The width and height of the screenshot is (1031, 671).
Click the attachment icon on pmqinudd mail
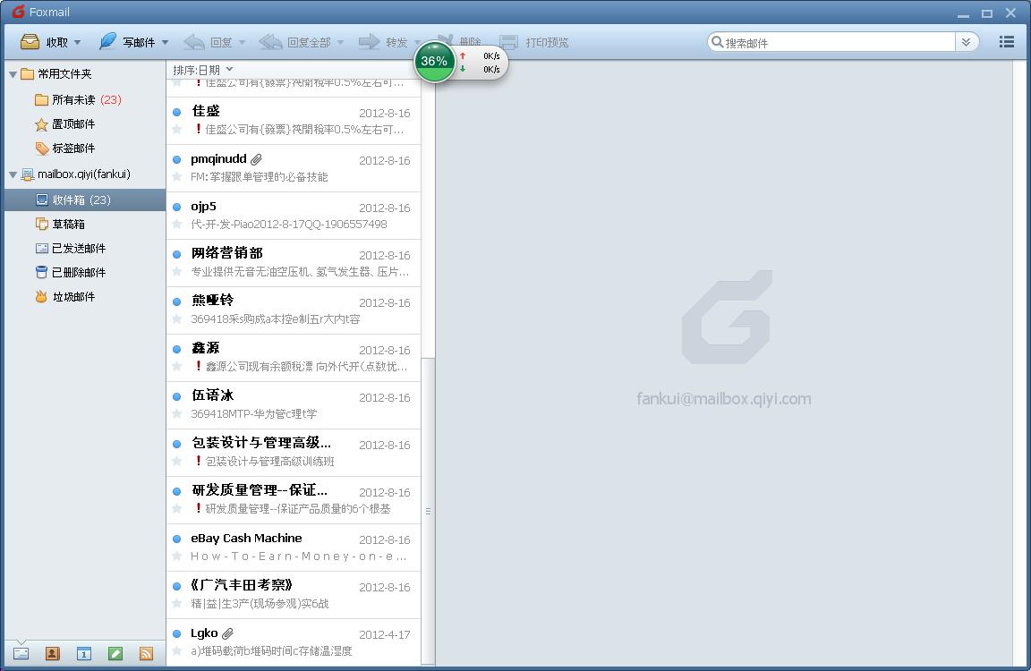click(x=257, y=159)
